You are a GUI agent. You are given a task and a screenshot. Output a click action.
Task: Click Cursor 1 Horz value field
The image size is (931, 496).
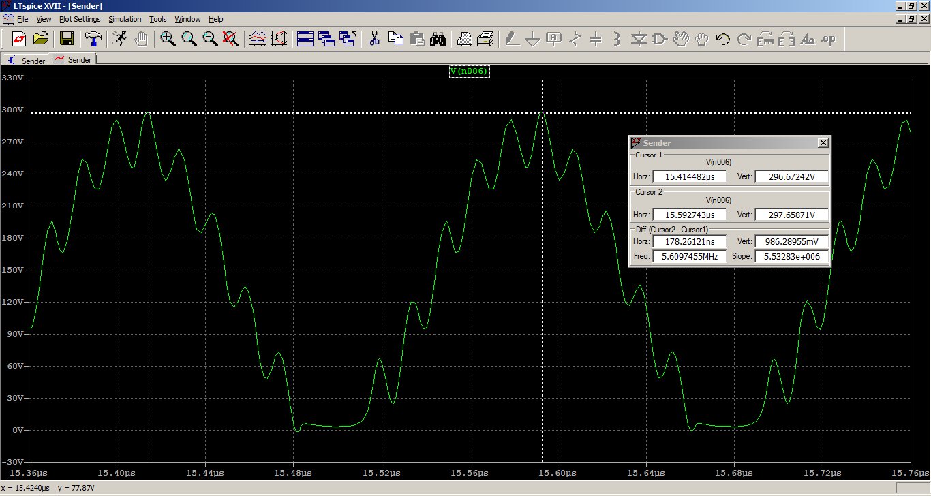[x=689, y=177]
